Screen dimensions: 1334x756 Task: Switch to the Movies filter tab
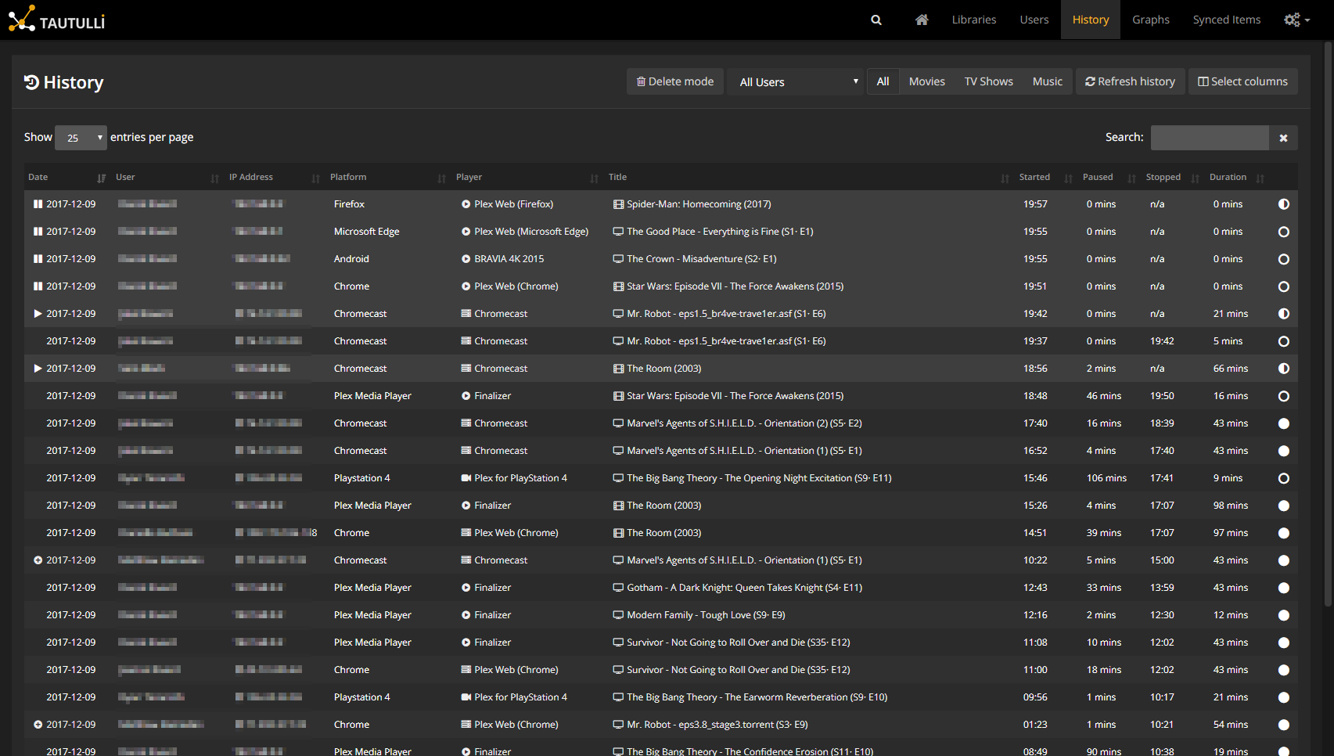point(926,81)
